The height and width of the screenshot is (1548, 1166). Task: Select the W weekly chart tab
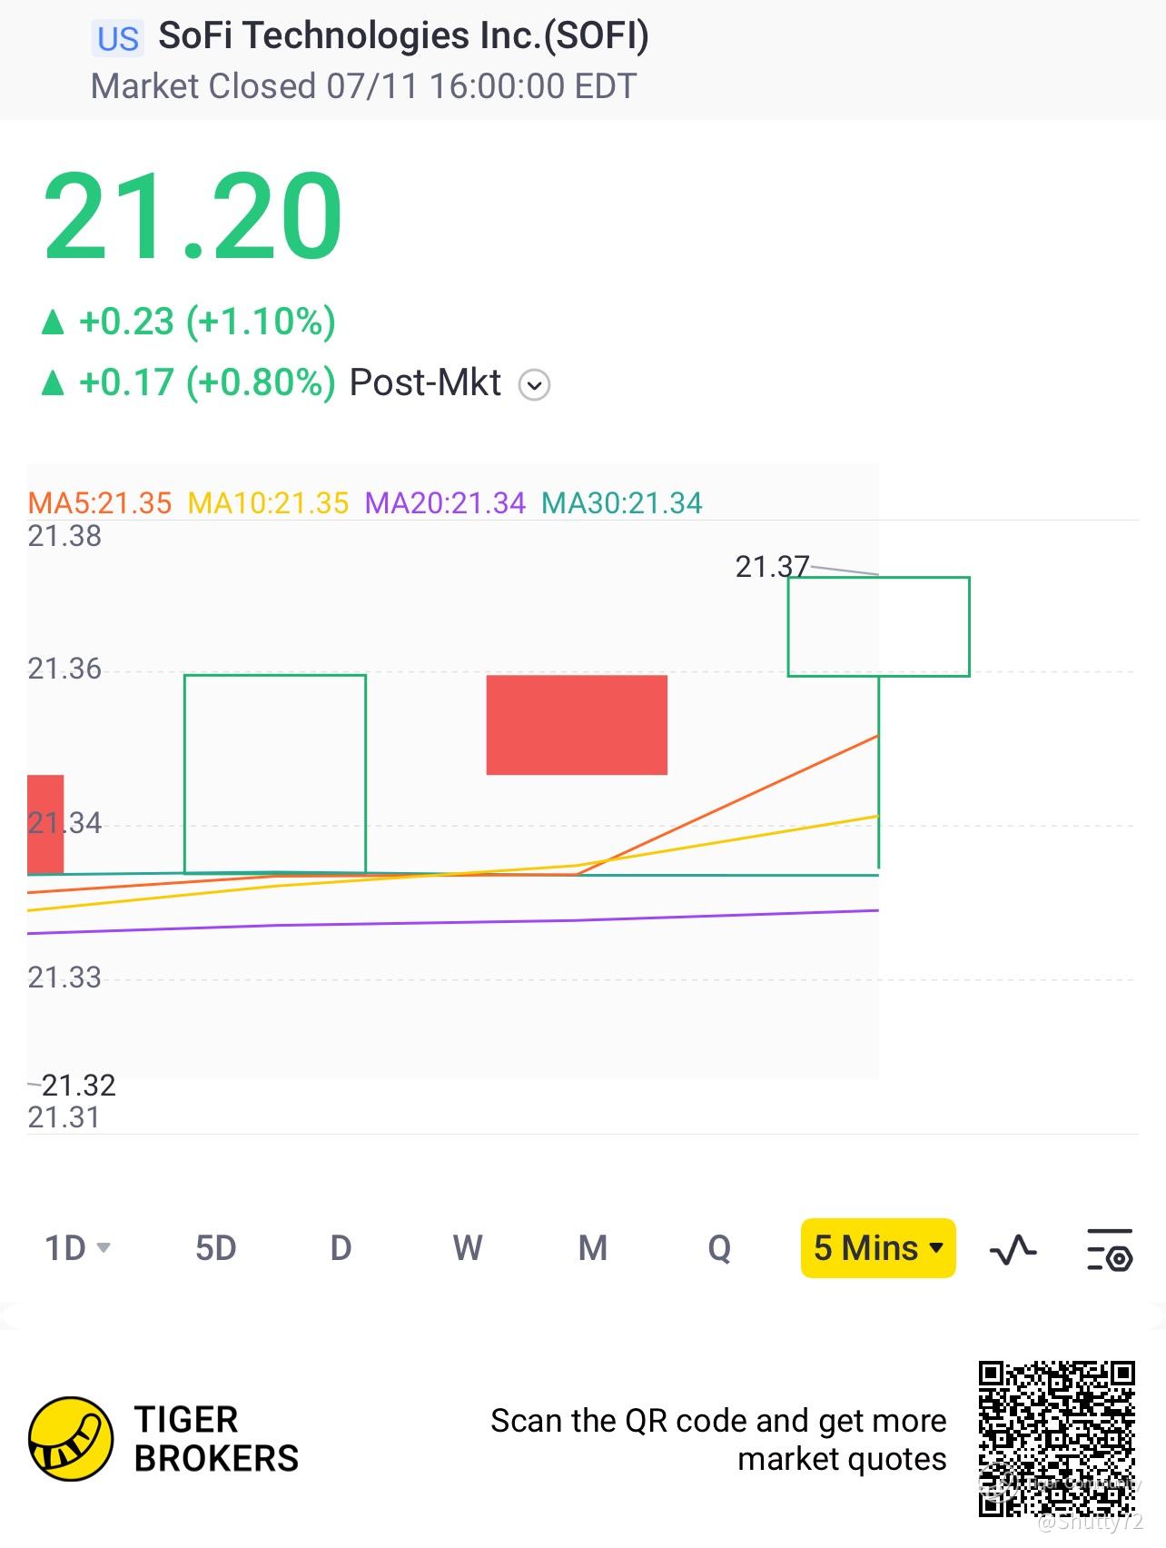point(467,1248)
